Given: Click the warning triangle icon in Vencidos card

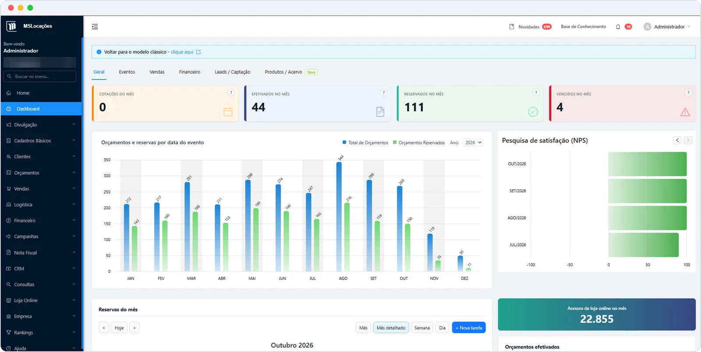Looking at the screenshot, I should click(685, 112).
